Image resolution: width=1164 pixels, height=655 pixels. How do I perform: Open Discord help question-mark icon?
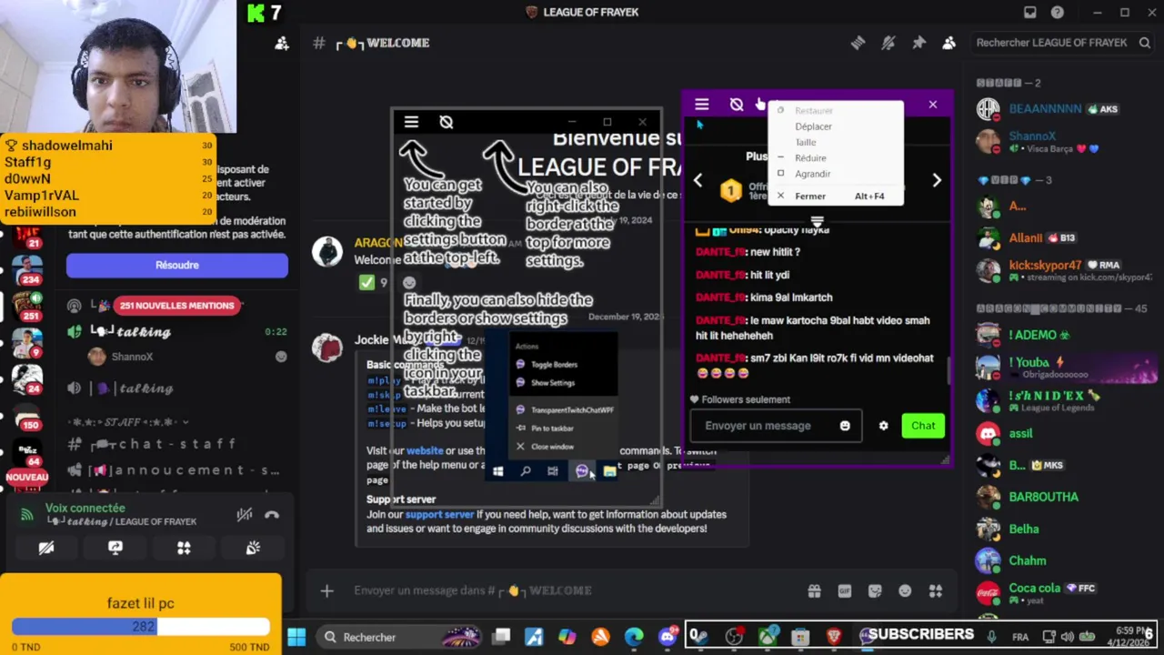coord(1058,12)
